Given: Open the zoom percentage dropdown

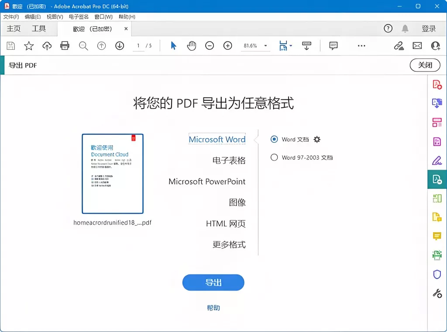Looking at the screenshot, I should click(266, 45).
